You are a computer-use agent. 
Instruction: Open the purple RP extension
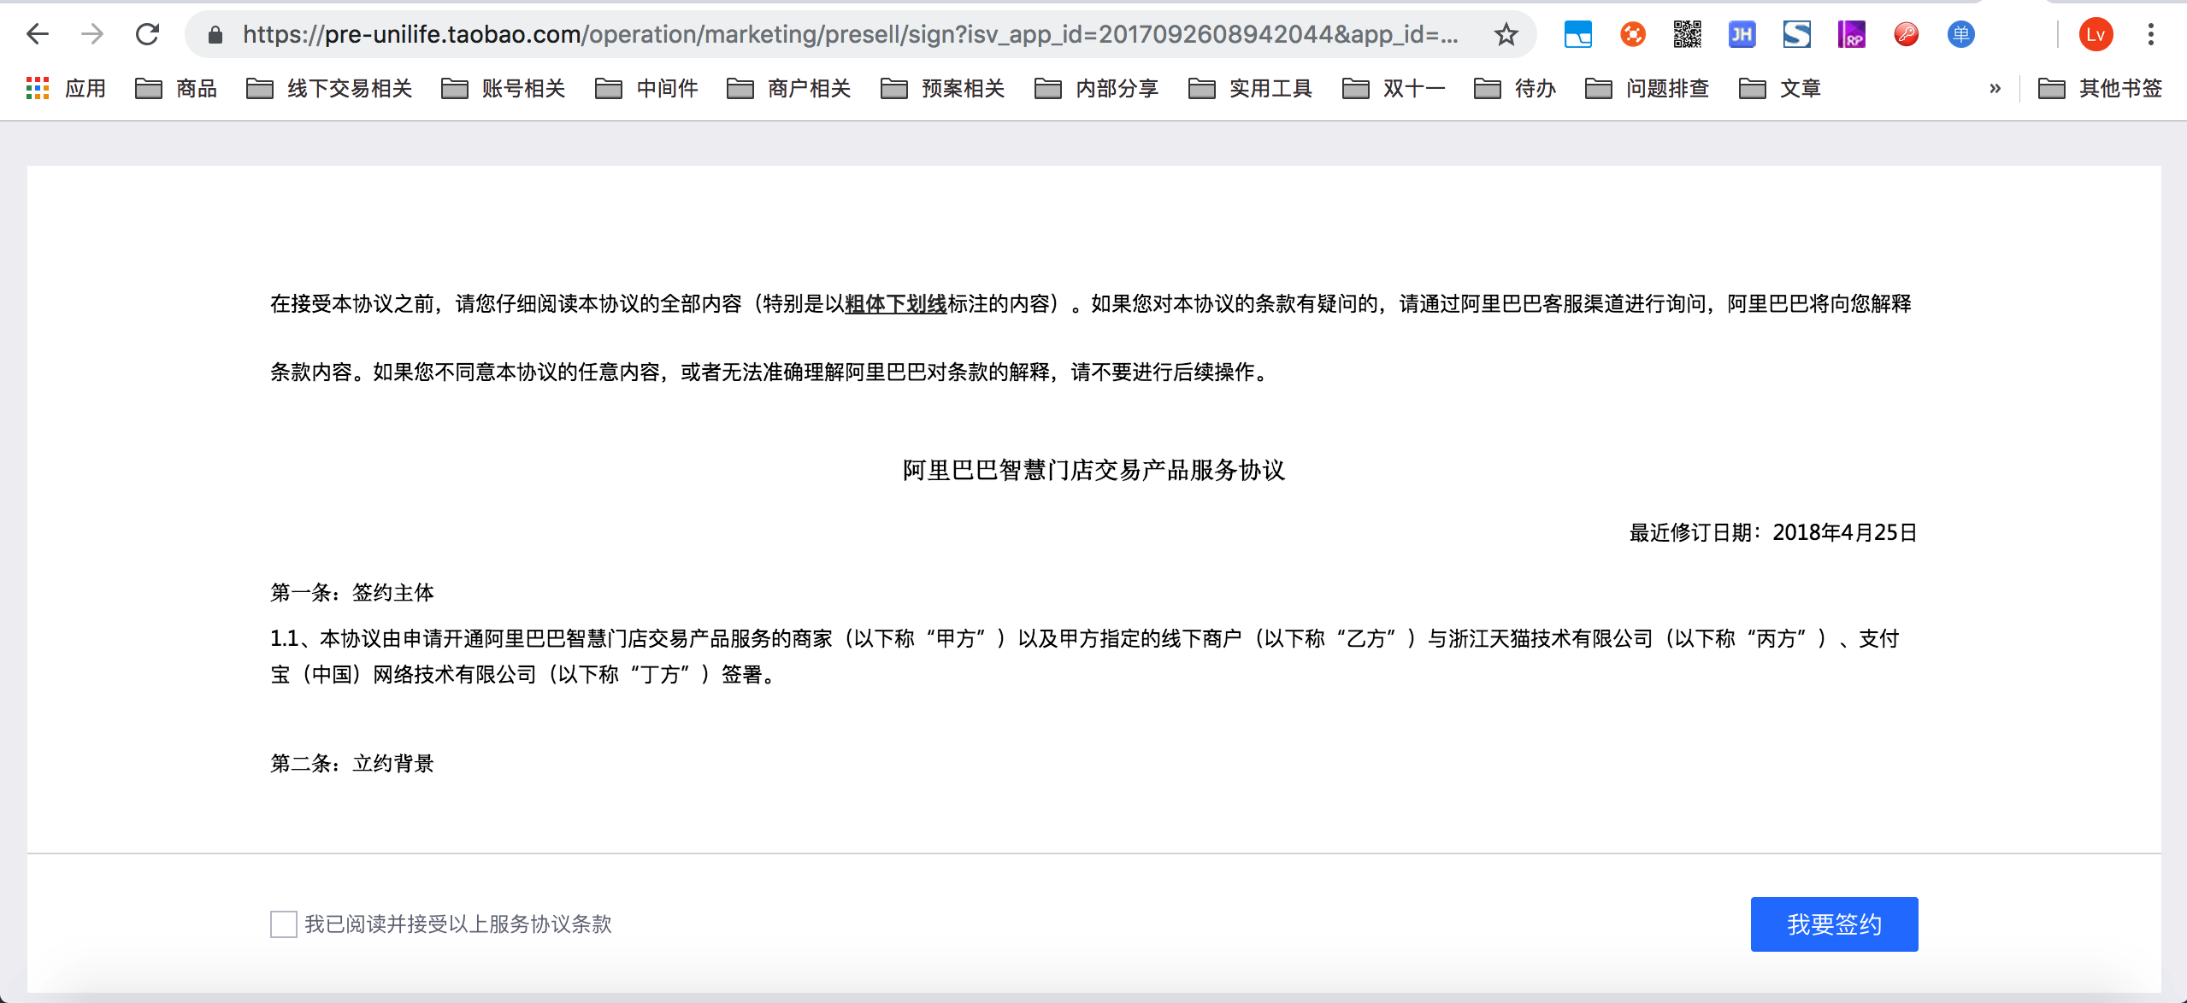coord(1851,34)
